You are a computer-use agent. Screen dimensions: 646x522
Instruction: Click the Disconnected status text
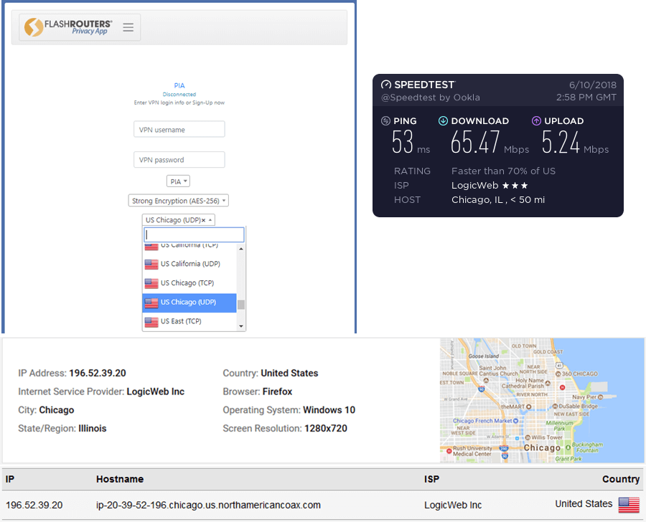[179, 94]
